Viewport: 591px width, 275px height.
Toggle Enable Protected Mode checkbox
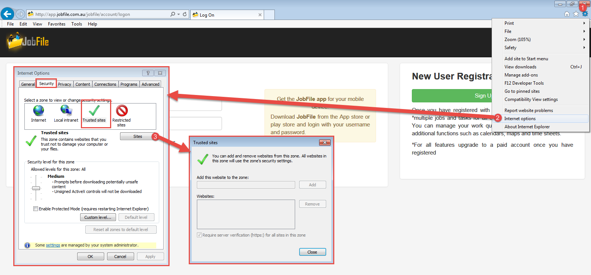(x=35, y=208)
